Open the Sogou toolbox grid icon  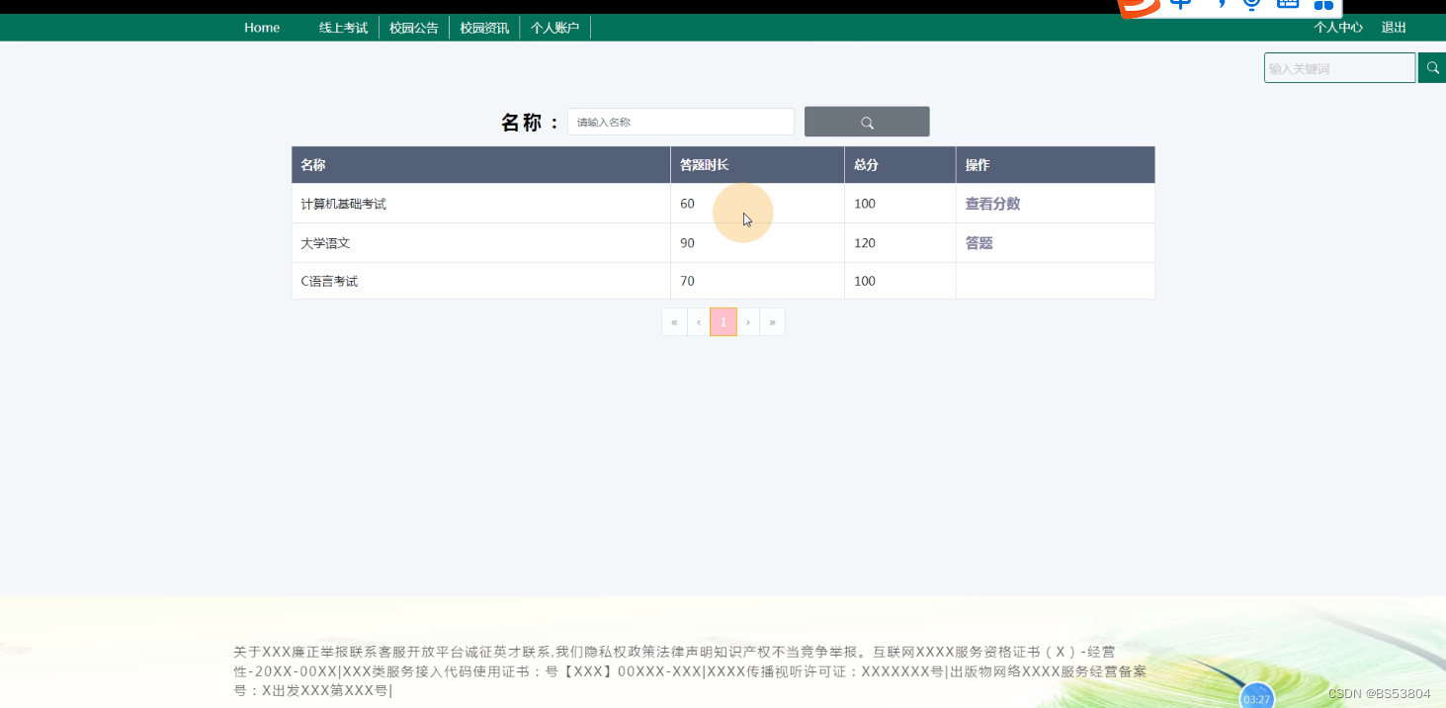1323,5
